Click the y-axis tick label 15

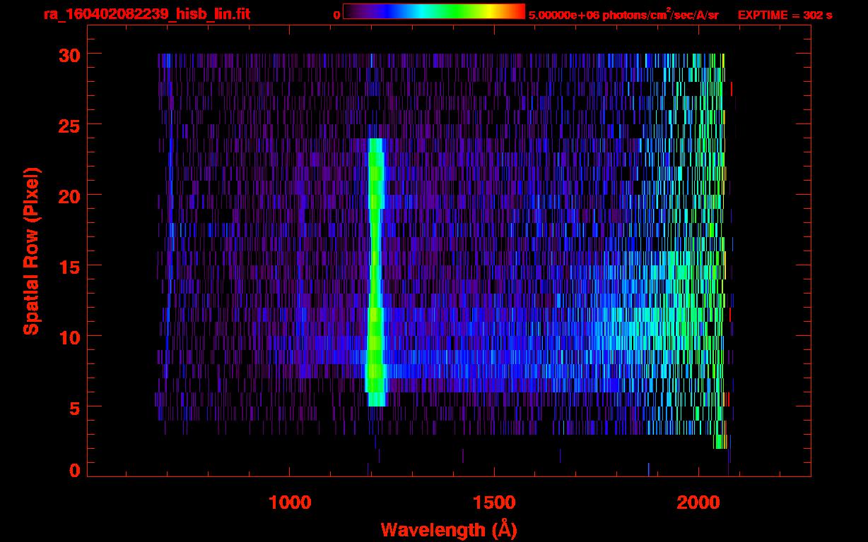coord(69,266)
